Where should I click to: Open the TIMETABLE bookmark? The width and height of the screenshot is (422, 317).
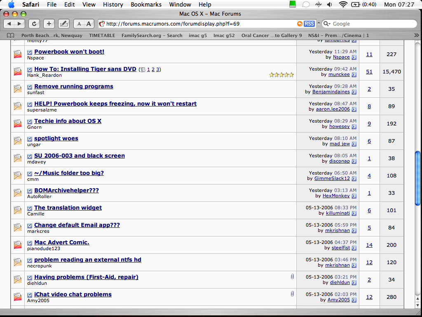102,35
